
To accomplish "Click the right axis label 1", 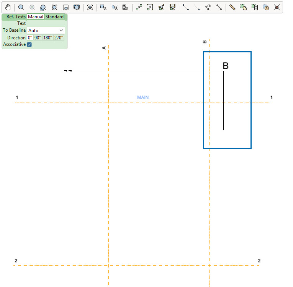I will [x=272, y=97].
